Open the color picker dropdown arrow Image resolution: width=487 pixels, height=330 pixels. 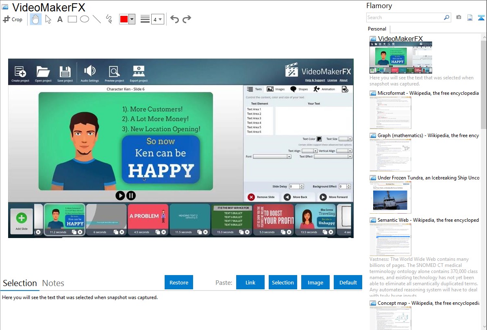pos(132,19)
